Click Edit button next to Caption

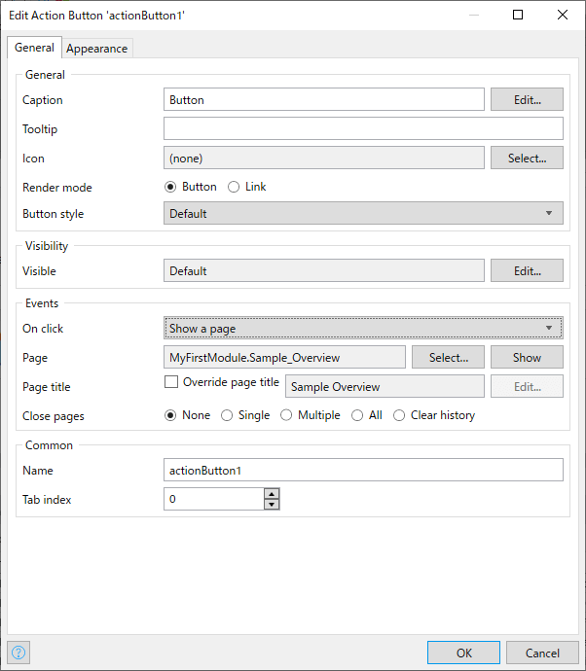pyautogui.click(x=527, y=99)
